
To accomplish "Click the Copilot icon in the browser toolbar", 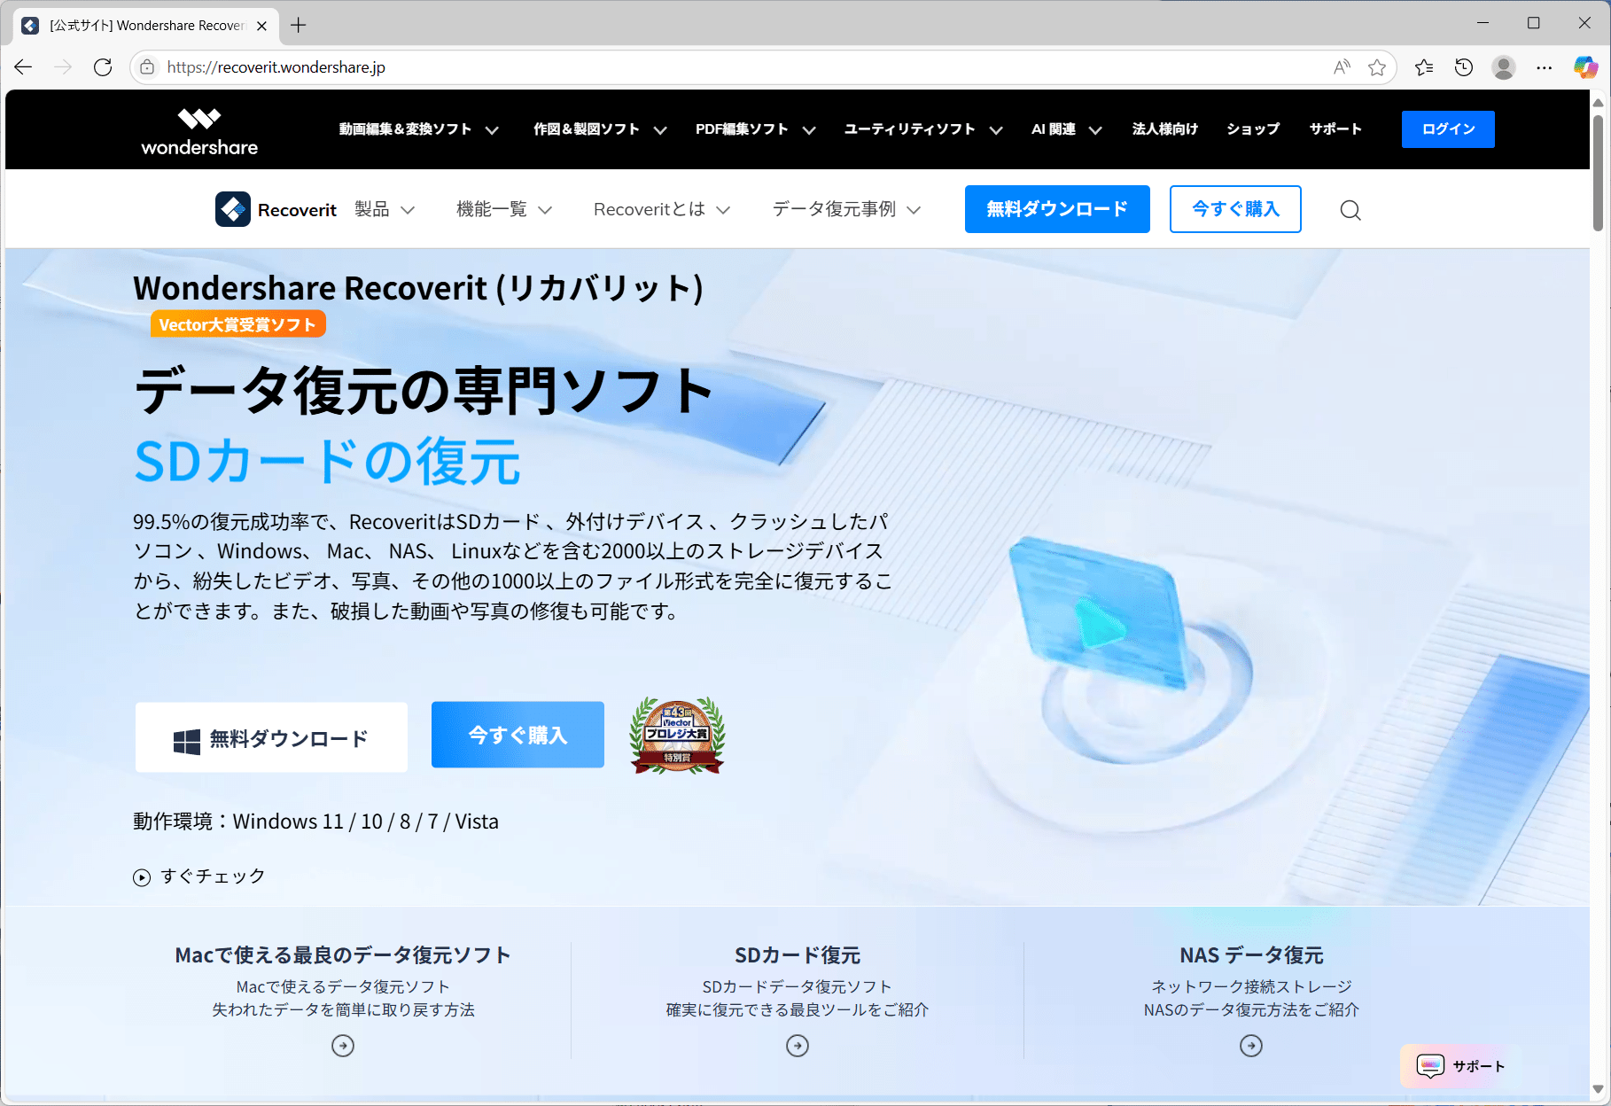I will pos(1584,66).
